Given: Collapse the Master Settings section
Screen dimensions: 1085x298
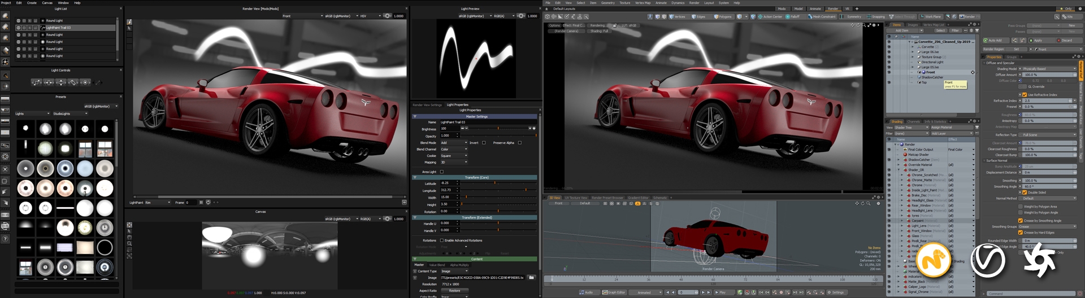Looking at the screenshot, I should coord(415,117).
